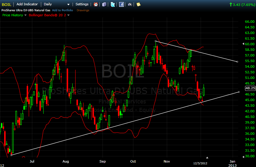Share chart via Facebook icon
The width and height of the screenshot is (256, 167).
pyautogui.click(x=121, y=4)
